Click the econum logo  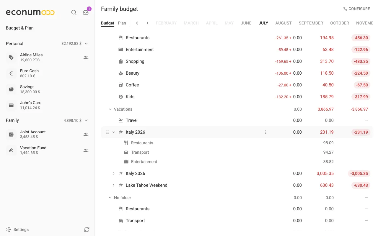[x=30, y=12]
